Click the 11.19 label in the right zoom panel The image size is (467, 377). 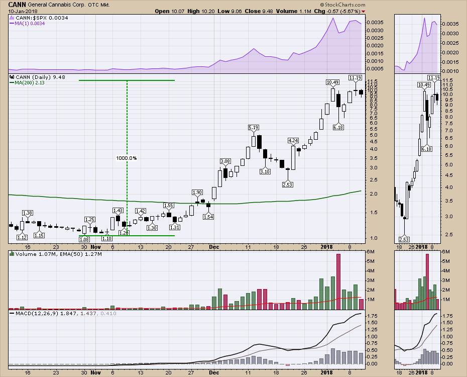click(x=434, y=78)
